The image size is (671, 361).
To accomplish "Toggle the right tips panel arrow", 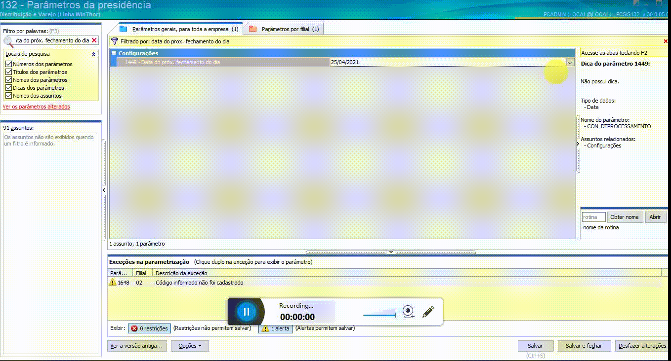I will tap(578, 144).
